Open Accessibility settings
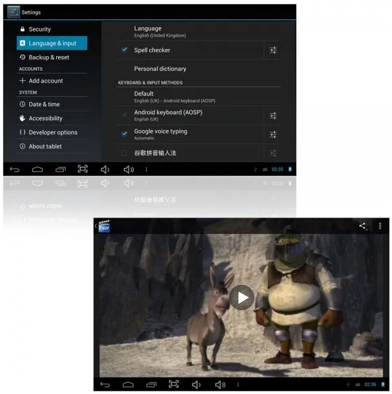 [52, 118]
